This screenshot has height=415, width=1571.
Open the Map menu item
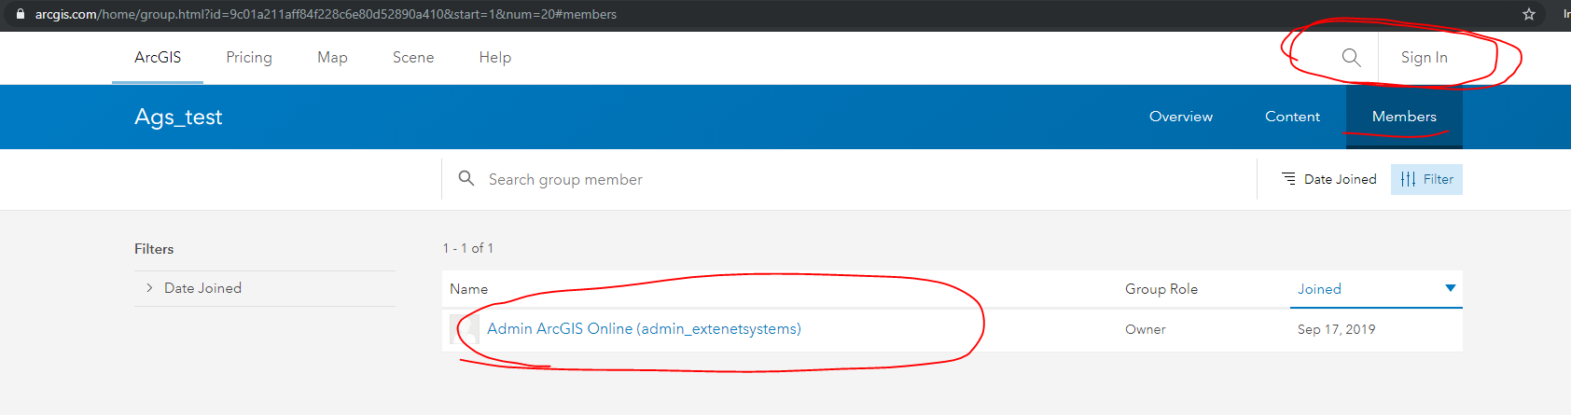332,58
